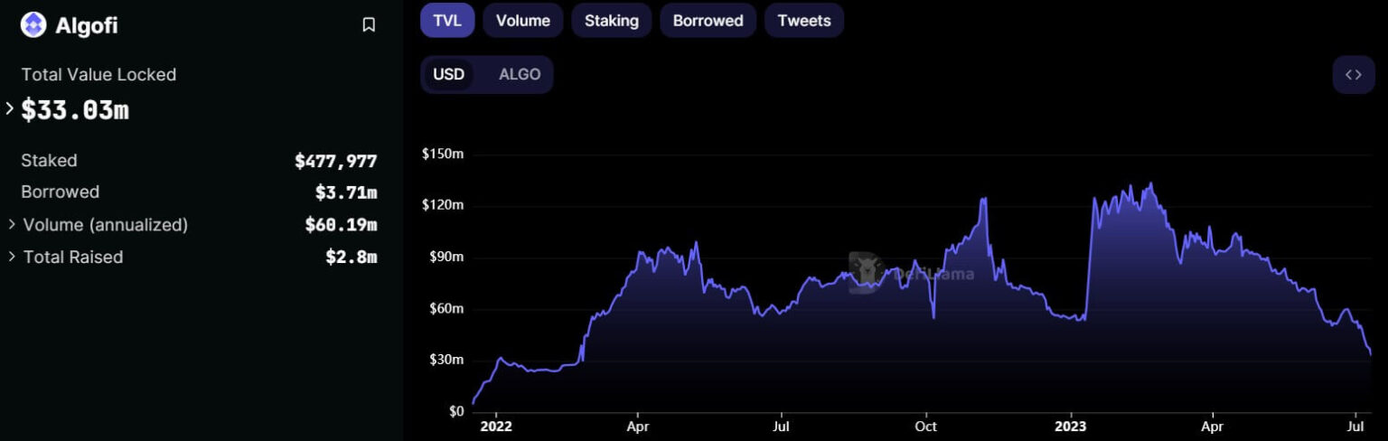Expand the Volume (annualized) row
This screenshot has height=441, width=1388.
pyautogui.click(x=12, y=224)
